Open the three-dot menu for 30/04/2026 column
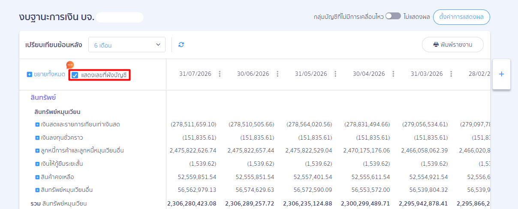 coord(393,74)
